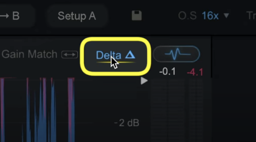
Task: Expand the arrow next to 16x
Action: point(226,15)
